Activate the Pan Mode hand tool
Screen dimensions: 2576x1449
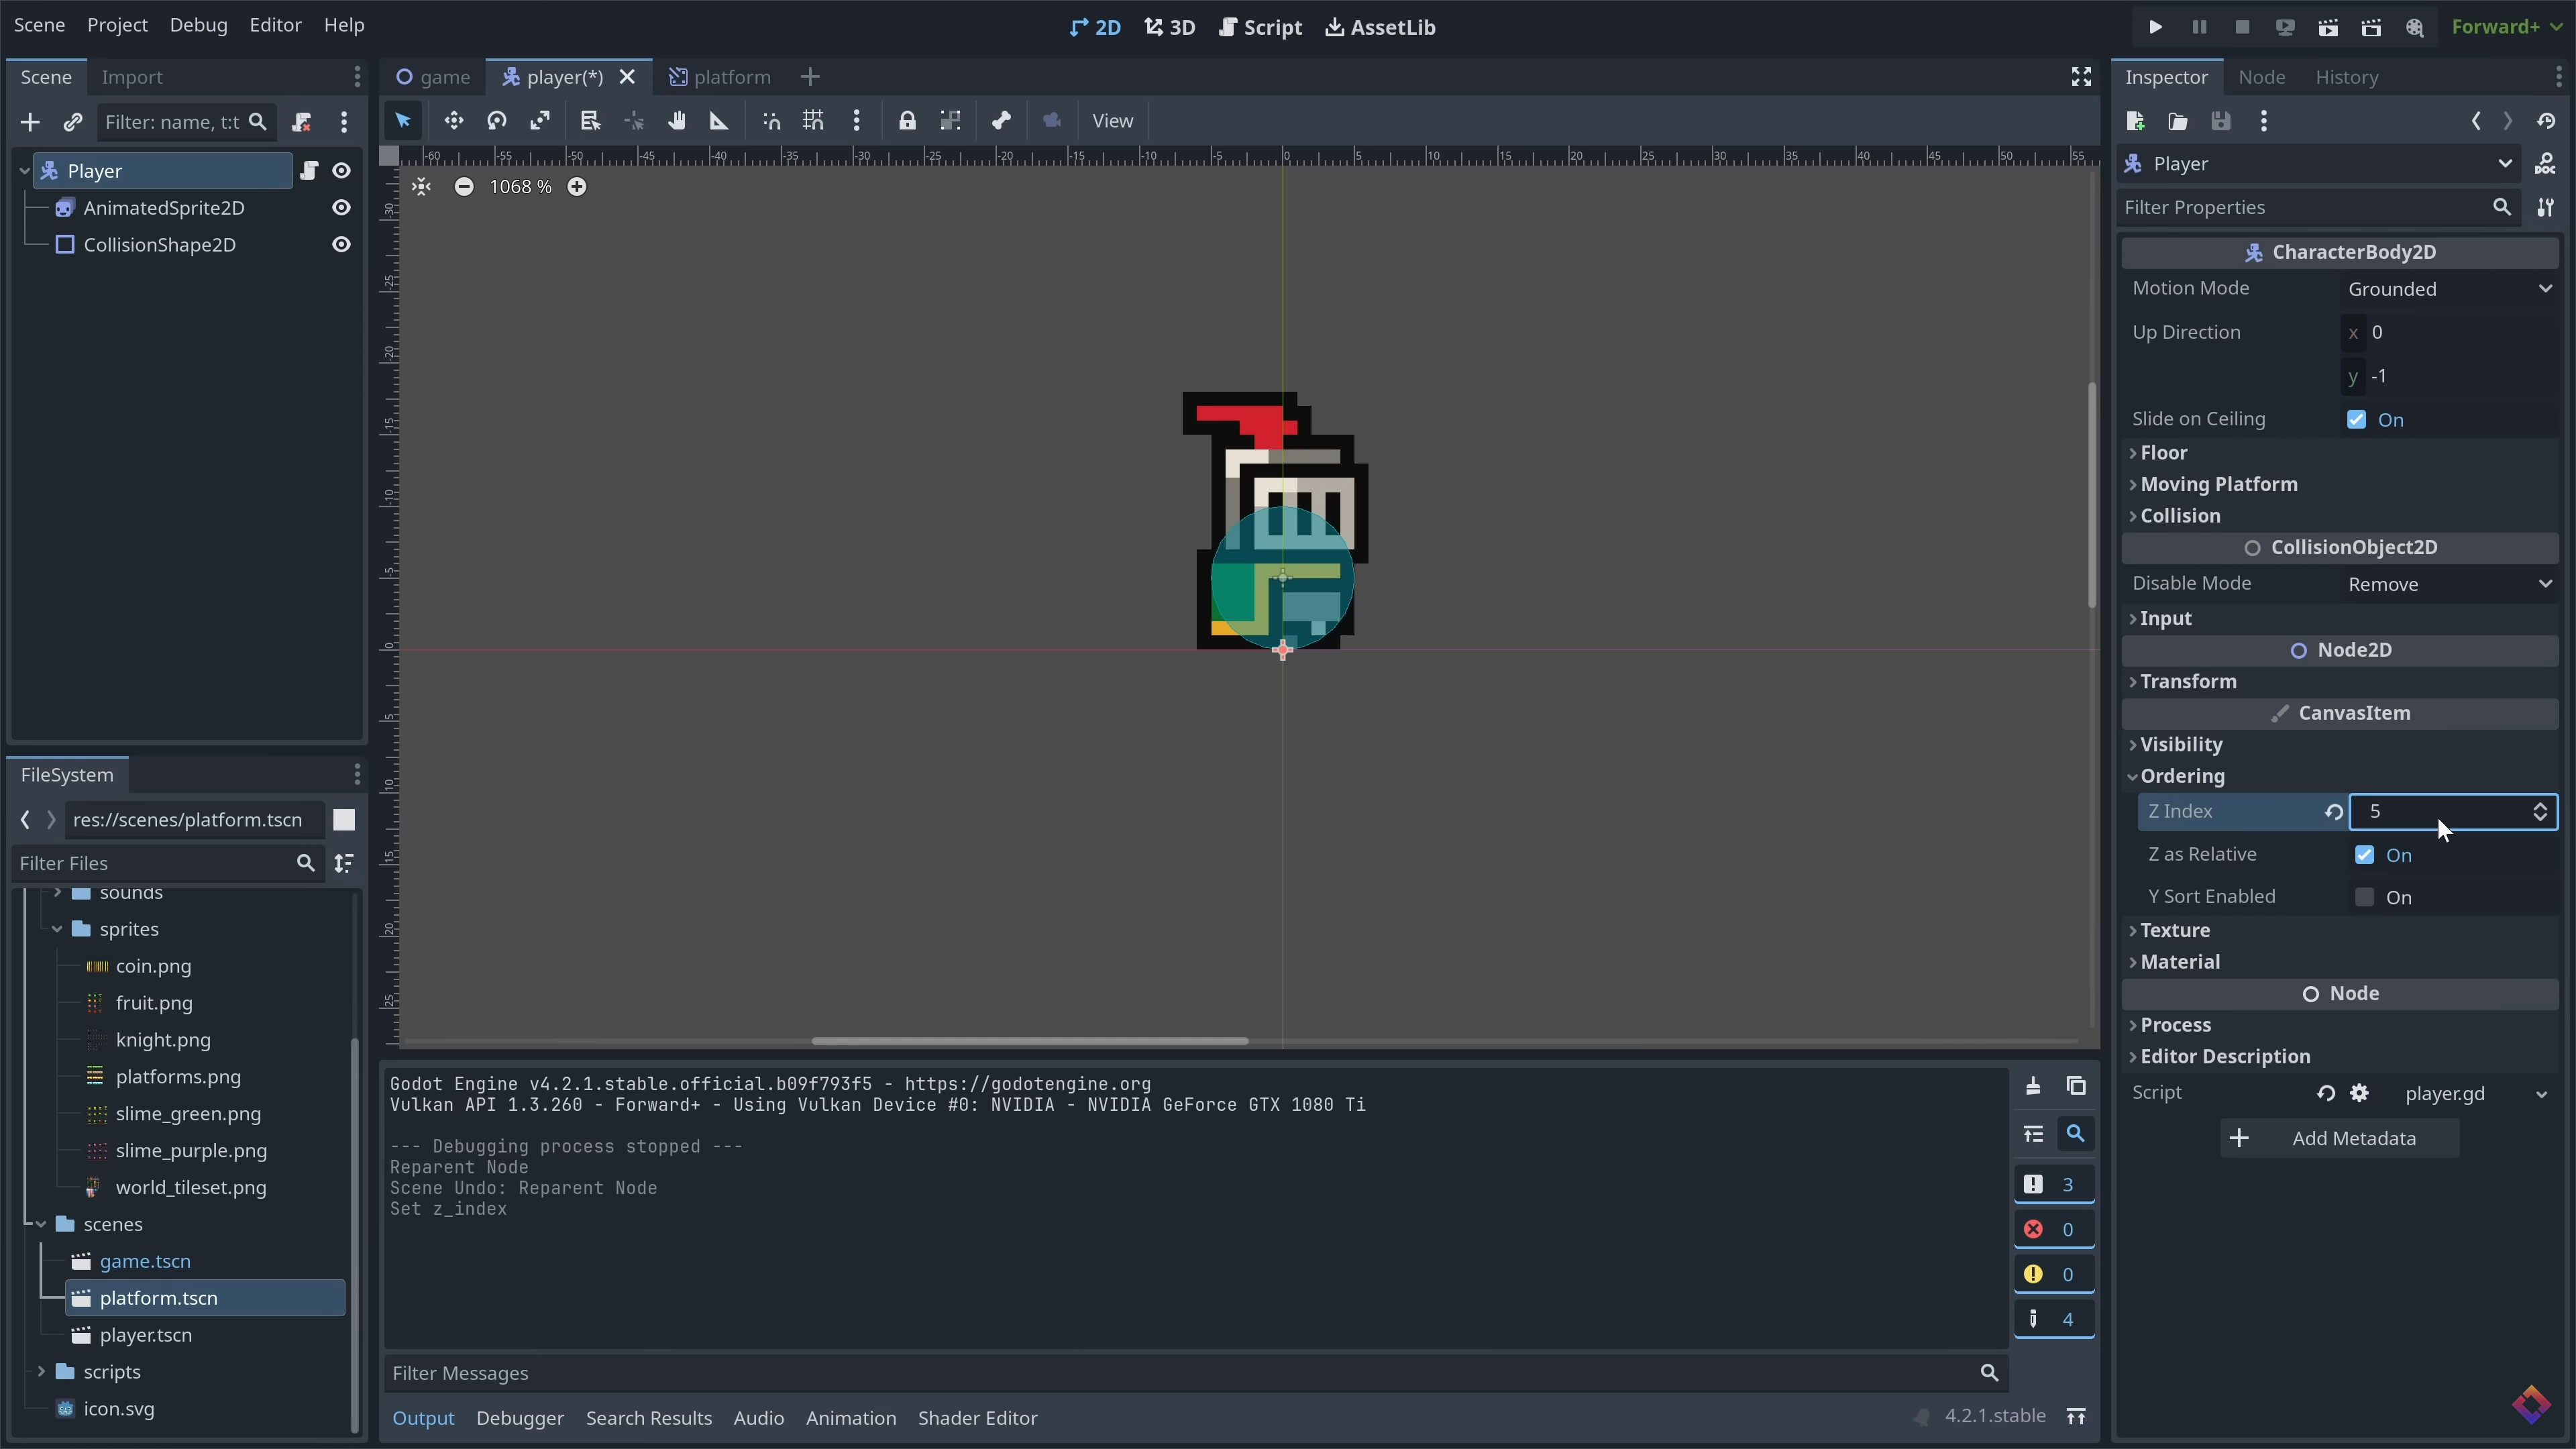pos(677,121)
